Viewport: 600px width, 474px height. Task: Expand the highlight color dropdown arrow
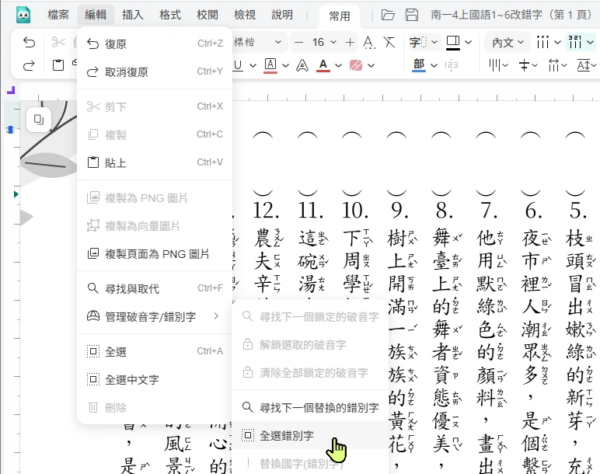point(371,65)
